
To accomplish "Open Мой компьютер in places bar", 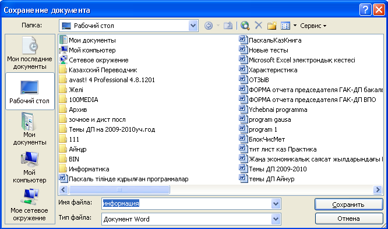I will 30,167.
